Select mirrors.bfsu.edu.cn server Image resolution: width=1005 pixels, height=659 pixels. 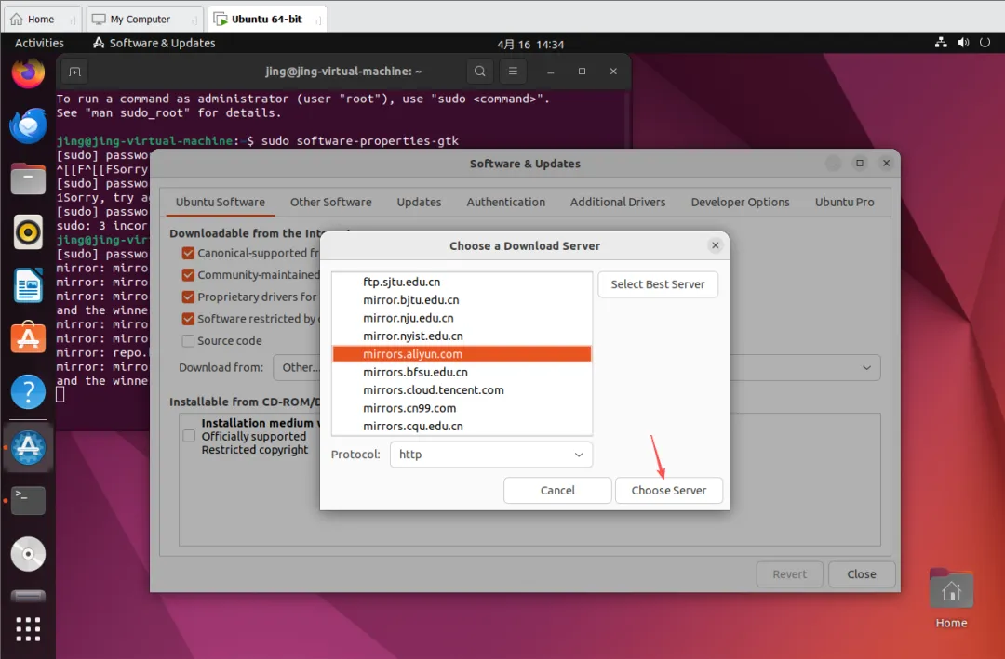tap(462, 372)
